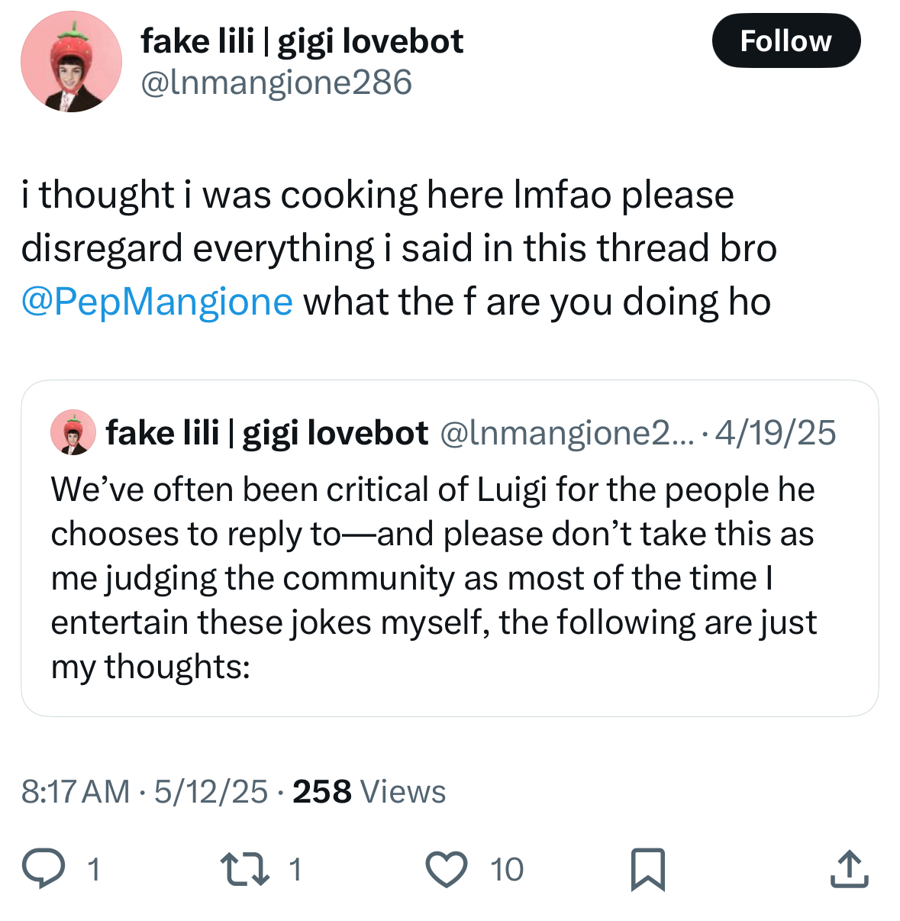Viewport: 900px width, 921px height.
Task: Open the share options icon
Action: tap(849, 869)
